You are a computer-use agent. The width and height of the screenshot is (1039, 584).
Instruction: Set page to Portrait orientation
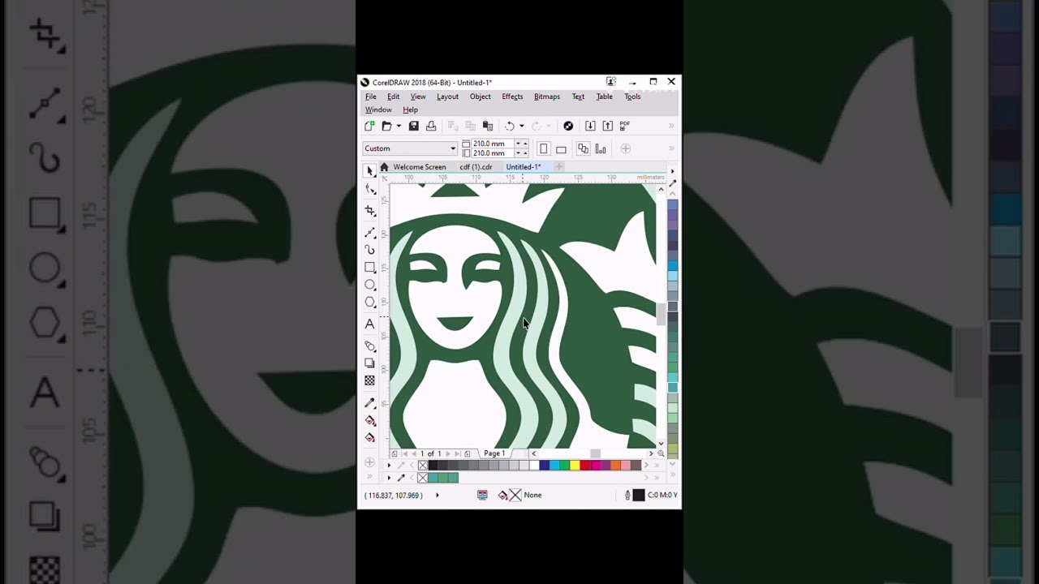click(544, 148)
